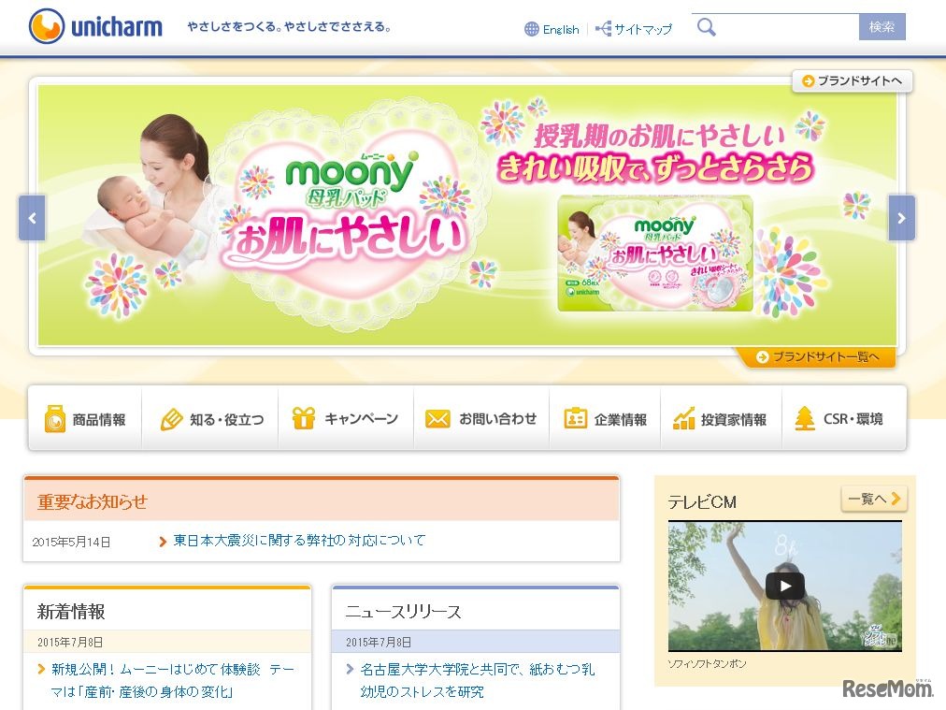Viewport: 946px width, 710px height.
Task: Click the unicharm logo
Action: pyautogui.click(x=96, y=26)
